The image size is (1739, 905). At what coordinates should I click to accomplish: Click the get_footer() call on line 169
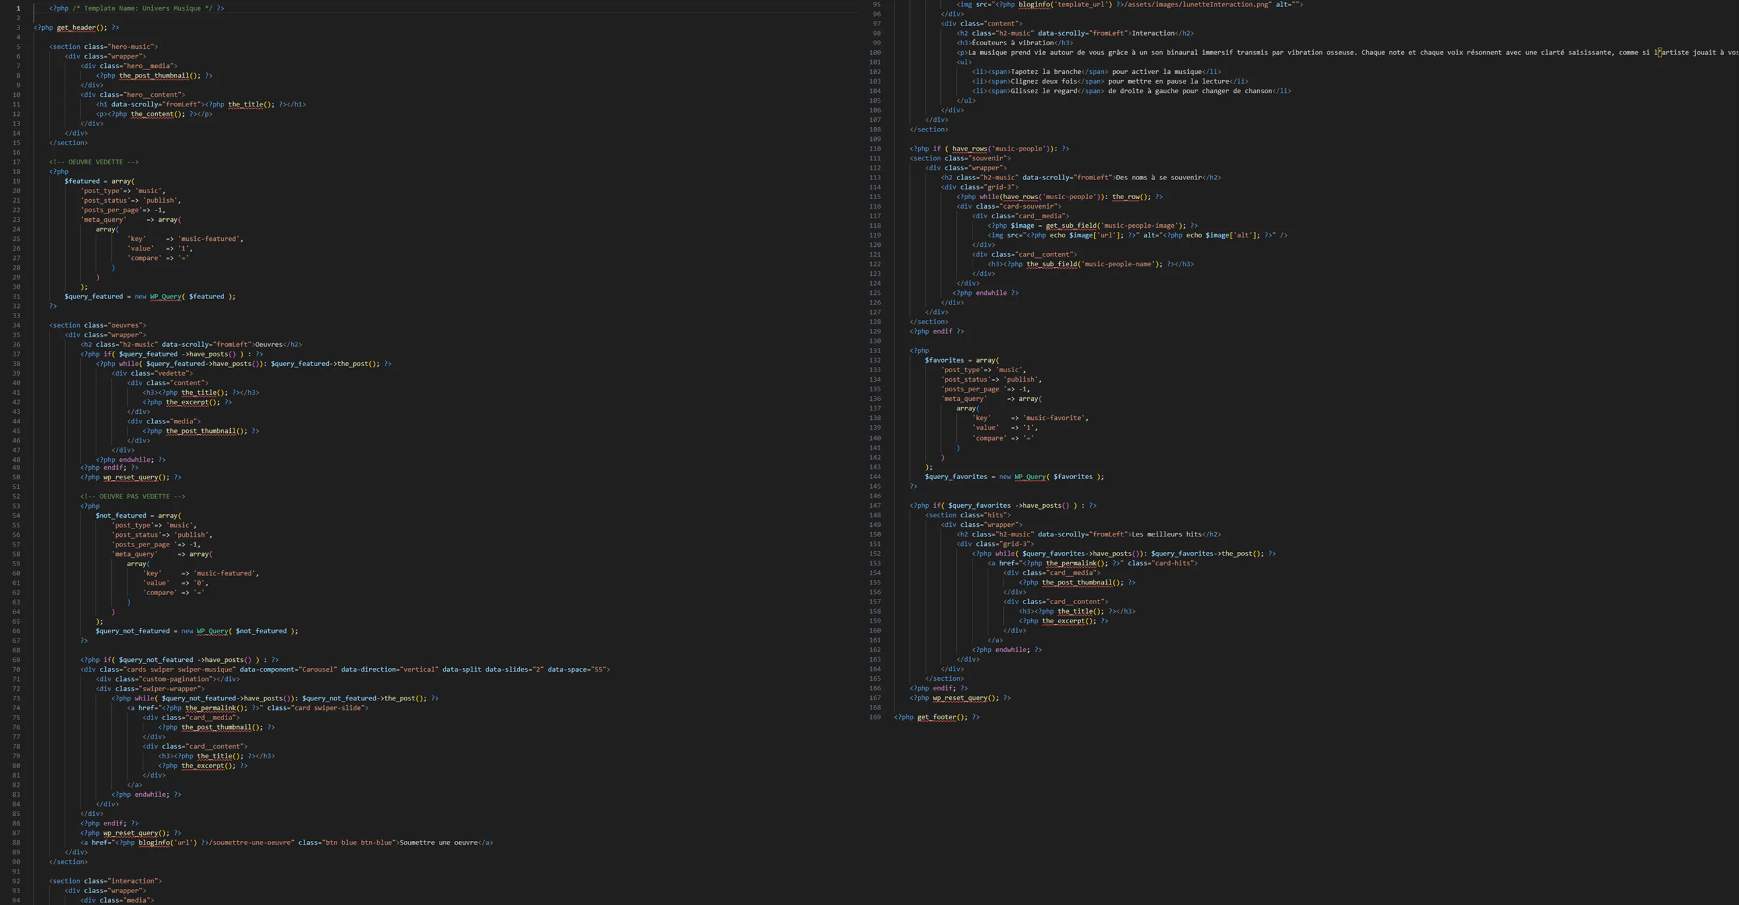click(x=941, y=717)
